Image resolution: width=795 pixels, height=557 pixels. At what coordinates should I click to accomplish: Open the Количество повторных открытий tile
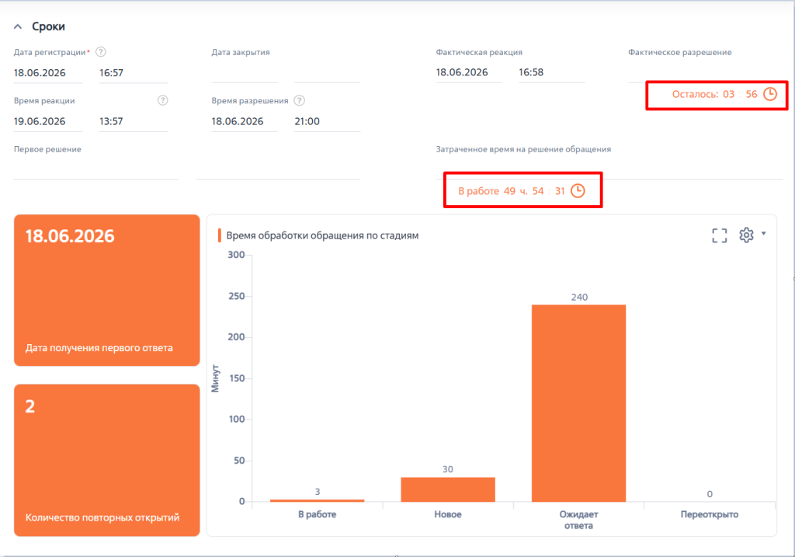coord(107,460)
